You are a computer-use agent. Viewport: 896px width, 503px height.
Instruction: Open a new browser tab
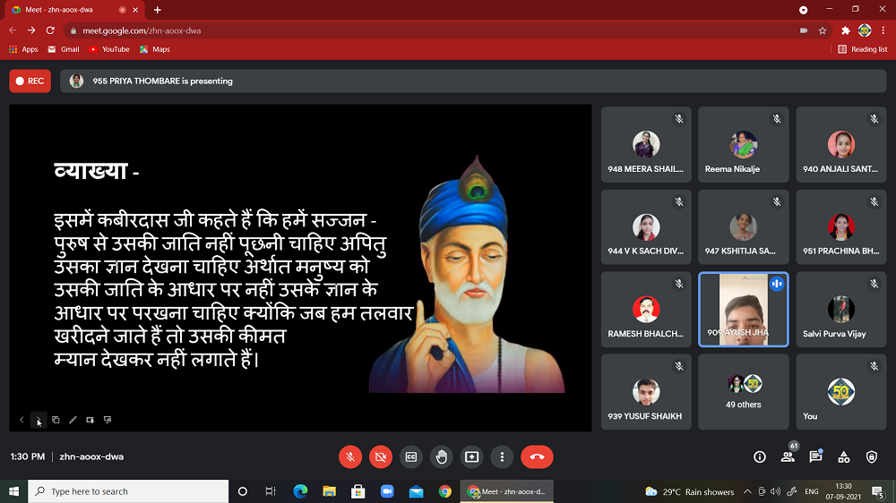(x=158, y=10)
